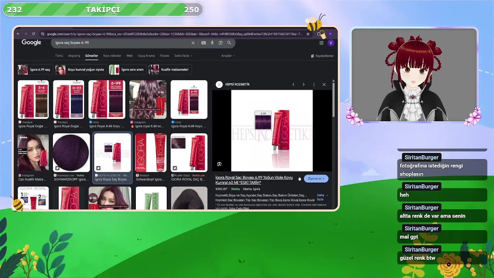Switch to the Kısa videolar tab
This screenshot has height=278, width=494.
[x=112, y=56]
